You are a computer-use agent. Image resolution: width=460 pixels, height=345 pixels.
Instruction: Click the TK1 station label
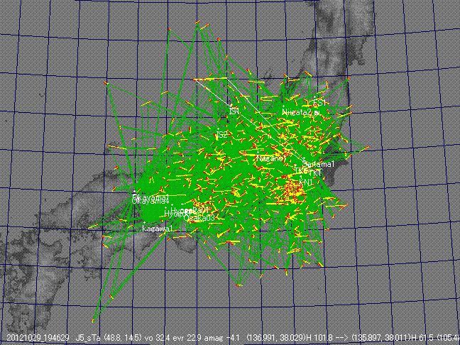(315, 173)
